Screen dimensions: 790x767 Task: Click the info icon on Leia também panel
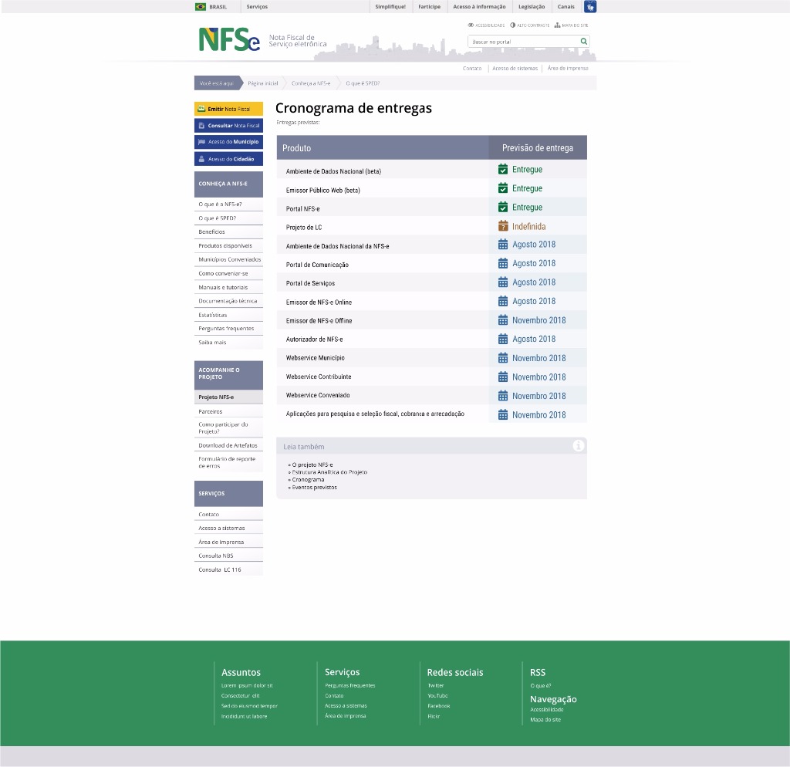click(578, 445)
